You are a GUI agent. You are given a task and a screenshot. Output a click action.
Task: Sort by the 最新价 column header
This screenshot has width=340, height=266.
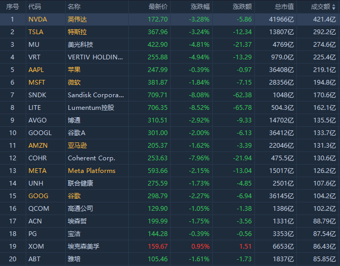point(158,7)
